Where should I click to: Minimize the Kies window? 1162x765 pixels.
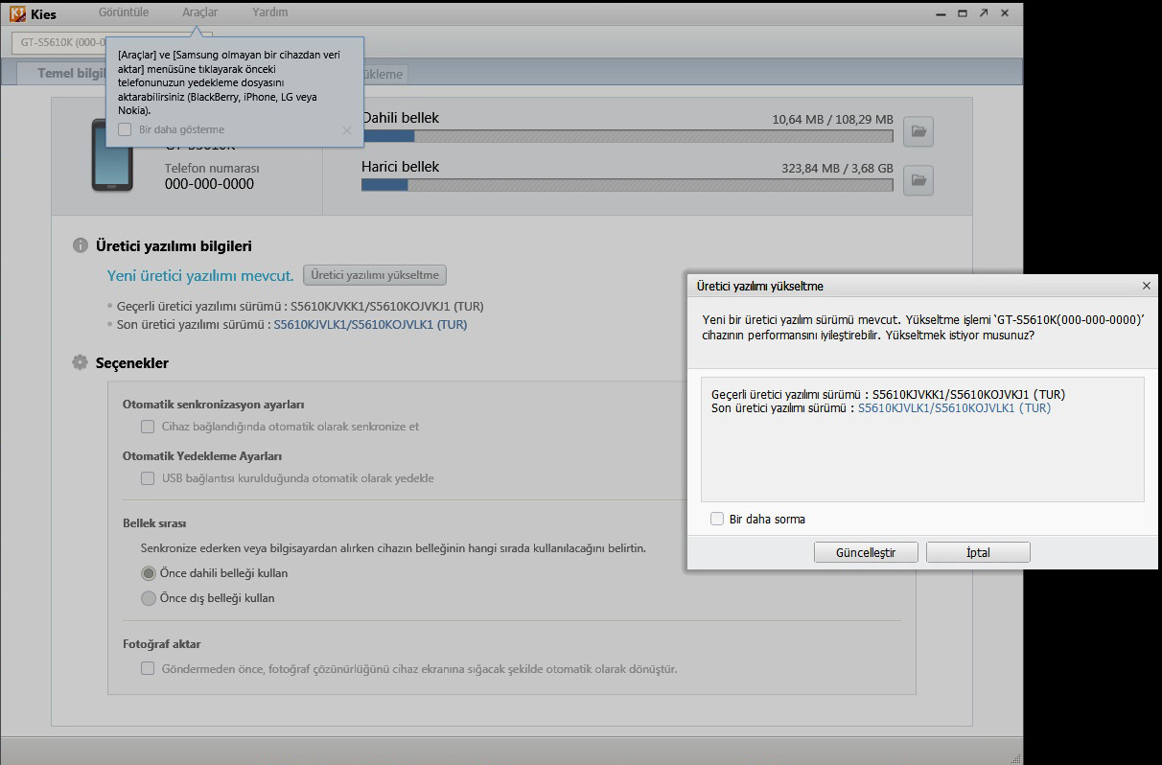tap(941, 13)
